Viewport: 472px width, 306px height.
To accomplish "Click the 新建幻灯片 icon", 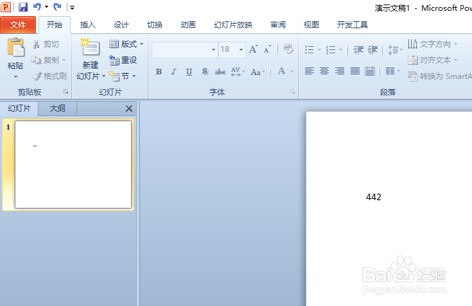I will pyautogui.click(x=91, y=47).
